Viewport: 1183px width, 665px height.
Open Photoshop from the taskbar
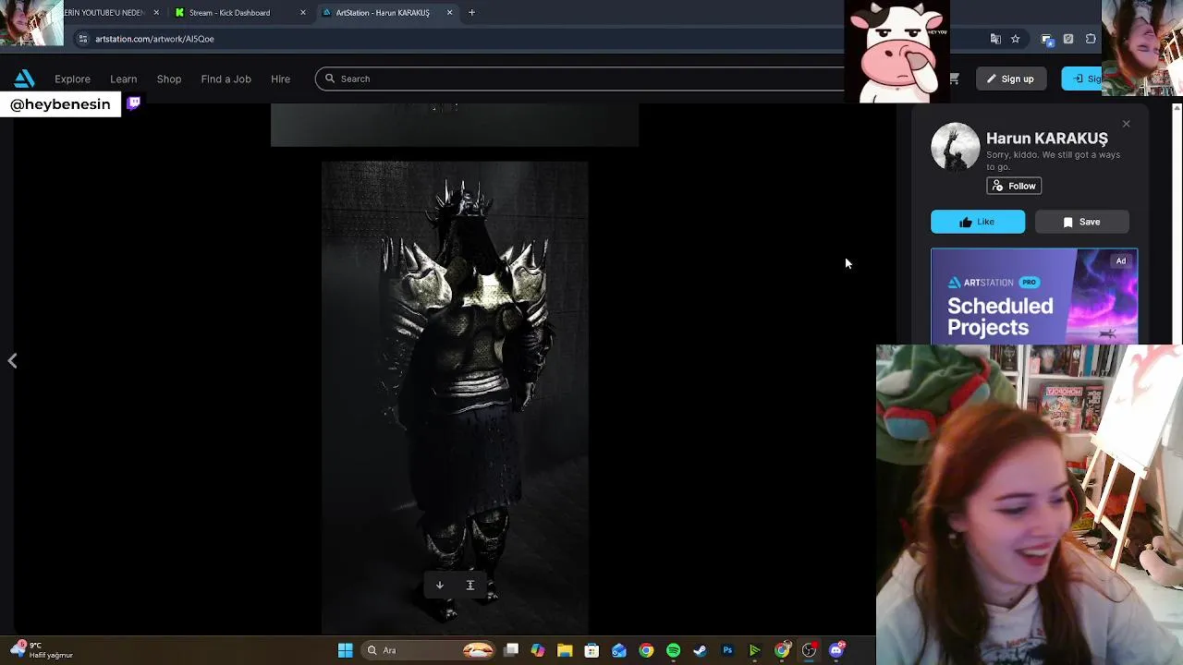pos(727,650)
